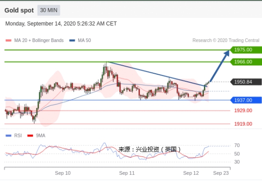This screenshot has height=181, width=262.
Task: Click the 9MA red legend swatch
Action: pos(30,136)
